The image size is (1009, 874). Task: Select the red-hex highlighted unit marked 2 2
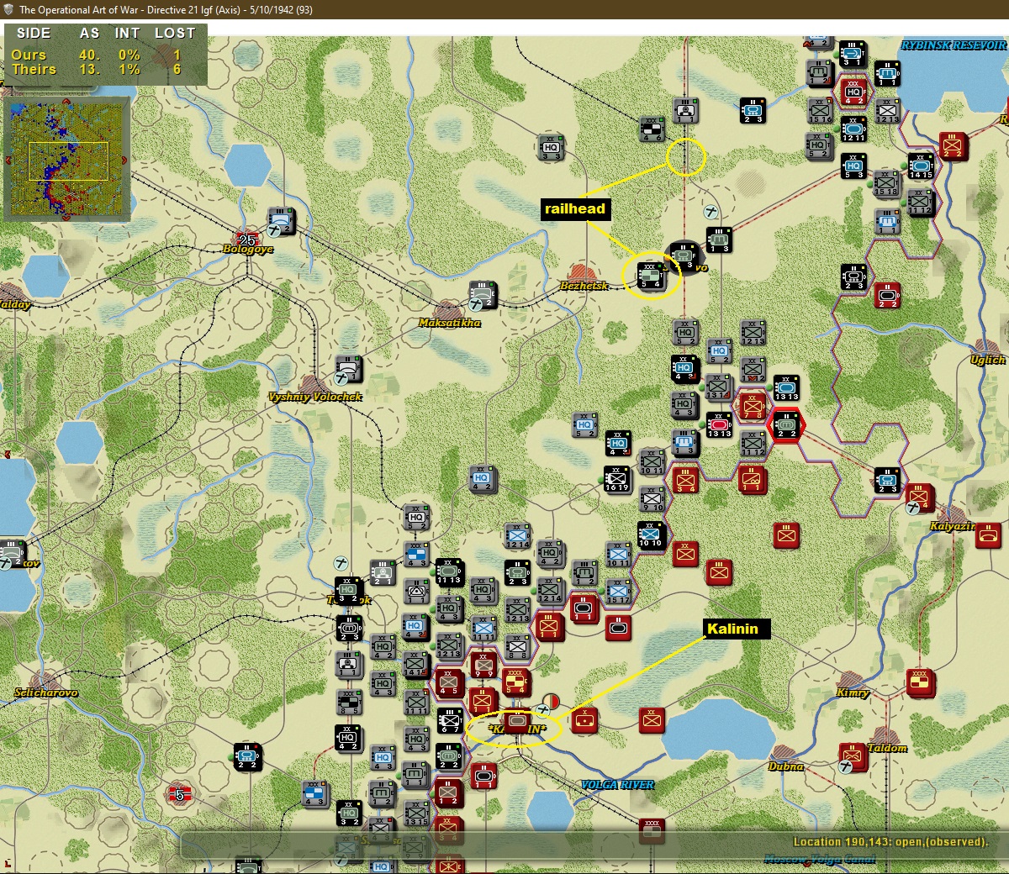coord(786,425)
